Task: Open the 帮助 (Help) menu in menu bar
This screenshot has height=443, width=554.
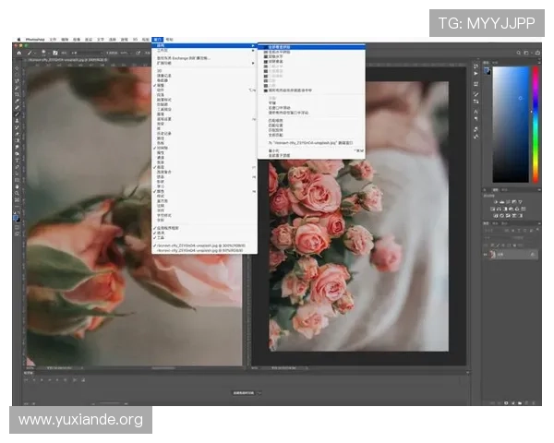Action: [170, 40]
